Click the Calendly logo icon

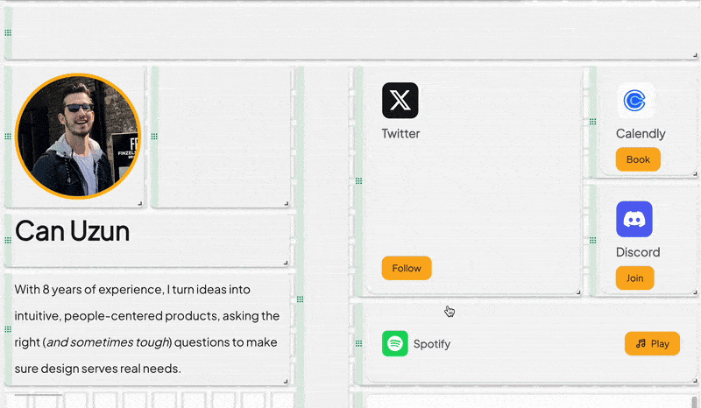[x=634, y=101]
